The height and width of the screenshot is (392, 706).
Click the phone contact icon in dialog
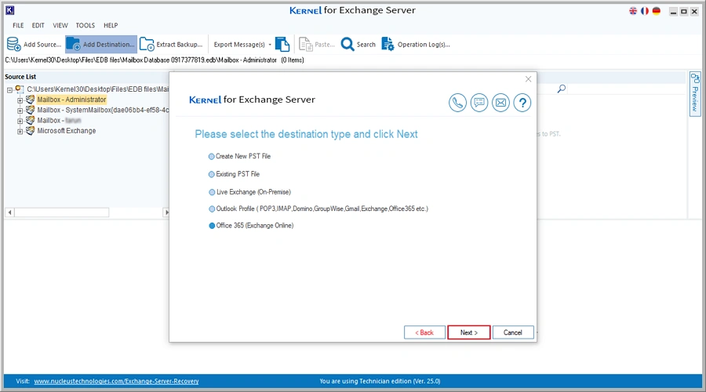[457, 103]
